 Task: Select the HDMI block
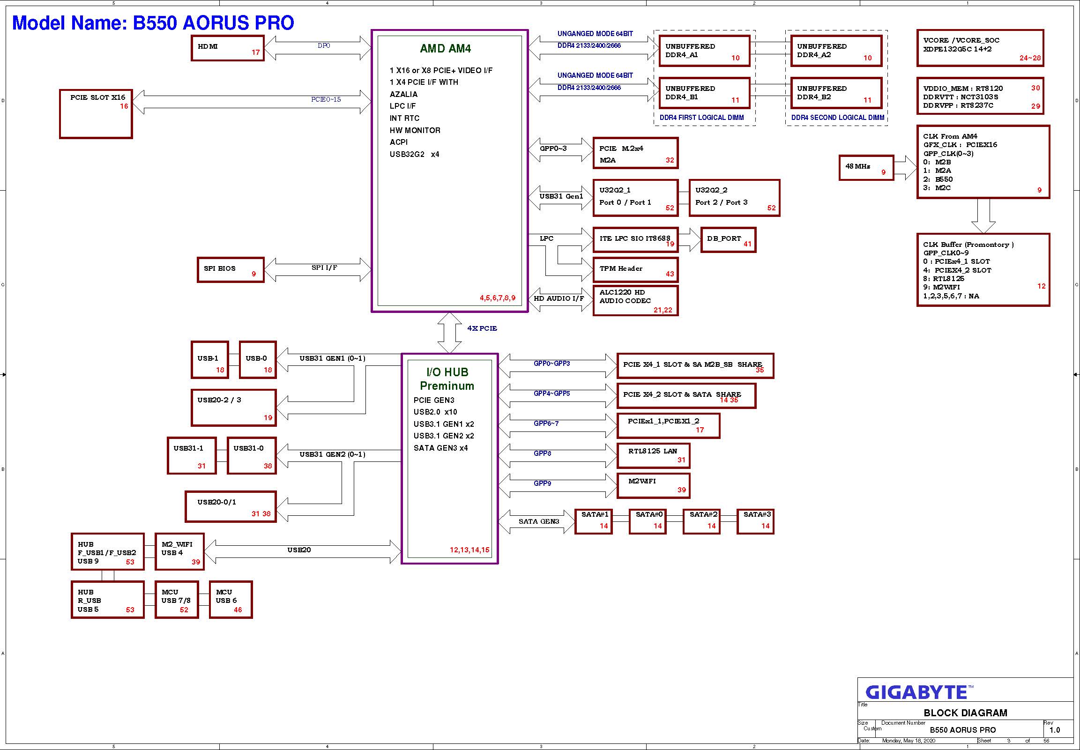(227, 48)
